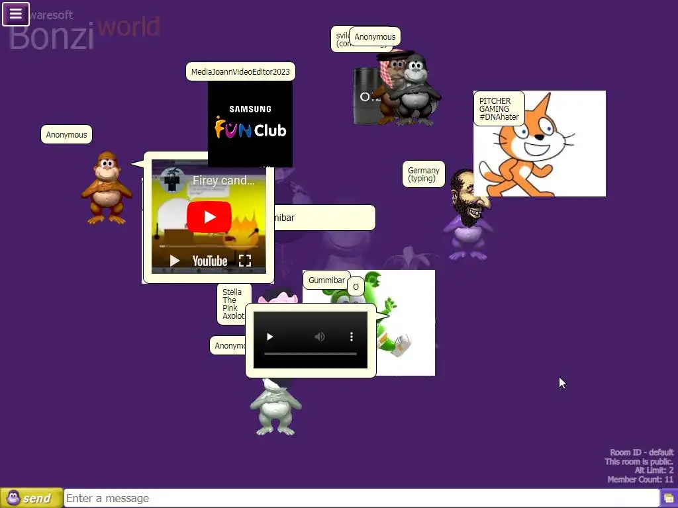Click Room ID - default text

642,452
